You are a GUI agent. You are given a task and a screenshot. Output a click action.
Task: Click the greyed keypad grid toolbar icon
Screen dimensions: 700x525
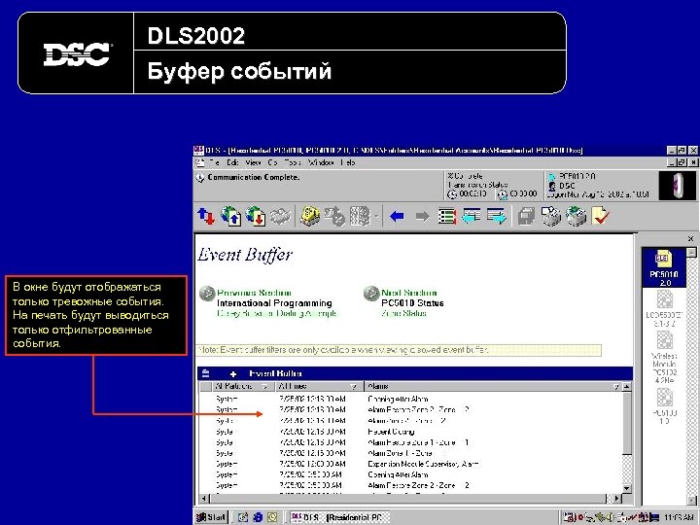tap(361, 217)
